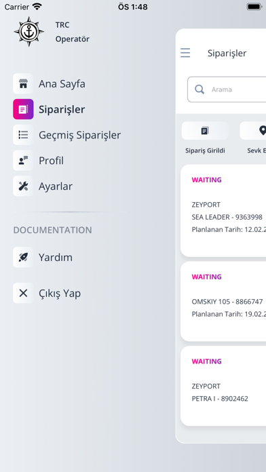The width and height of the screenshot is (266, 472).
Task: Tap the Carrier status text
Action: click(x=16, y=7)
